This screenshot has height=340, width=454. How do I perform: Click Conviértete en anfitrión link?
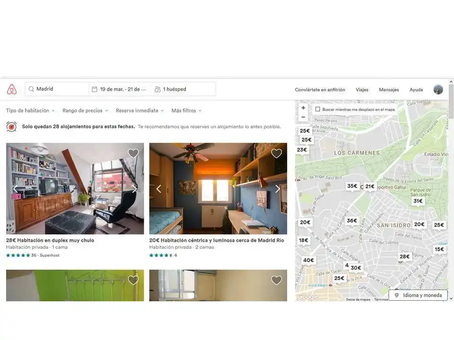click(x=320, y=90)
